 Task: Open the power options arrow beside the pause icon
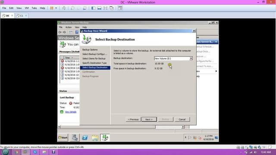click(x=56, y=8)
